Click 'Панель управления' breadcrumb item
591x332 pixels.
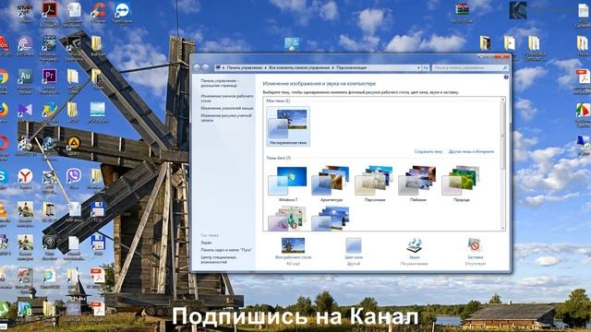244,67
